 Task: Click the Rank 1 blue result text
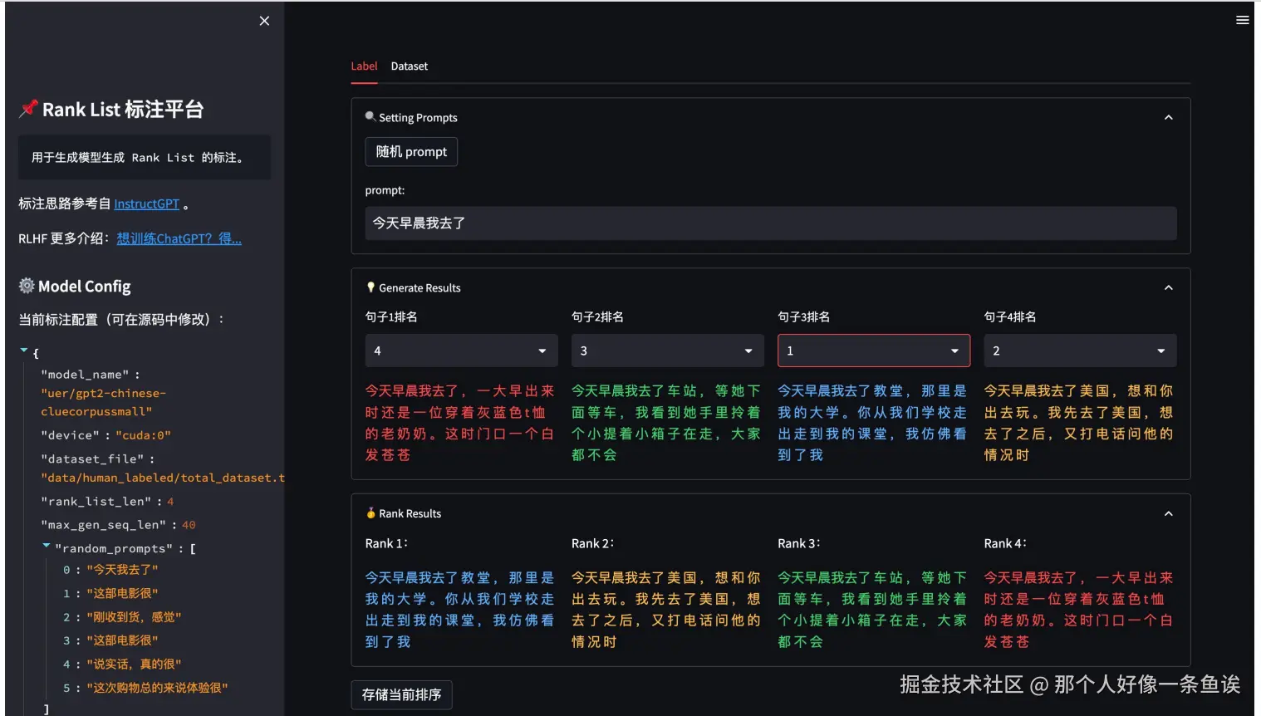tap(459, 610)
